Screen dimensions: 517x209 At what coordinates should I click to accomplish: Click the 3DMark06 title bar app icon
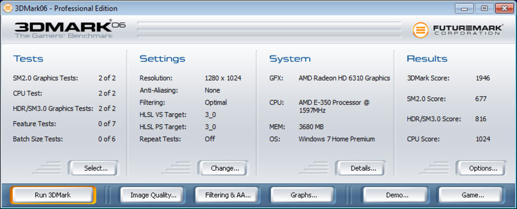8,8
